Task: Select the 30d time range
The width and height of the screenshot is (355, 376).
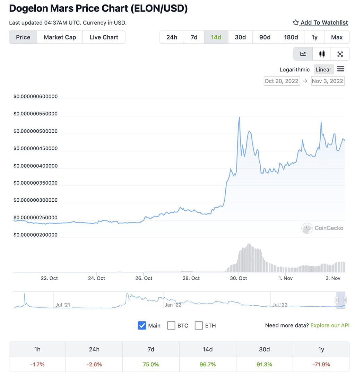Action: pyautogui.click(x=240, y=37)
